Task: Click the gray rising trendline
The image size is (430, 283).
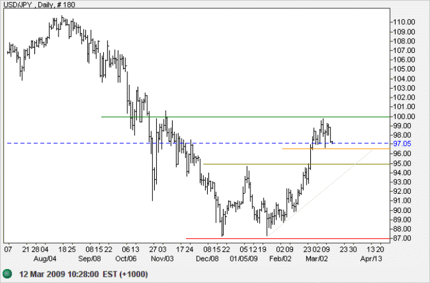Action: point(320,193)
